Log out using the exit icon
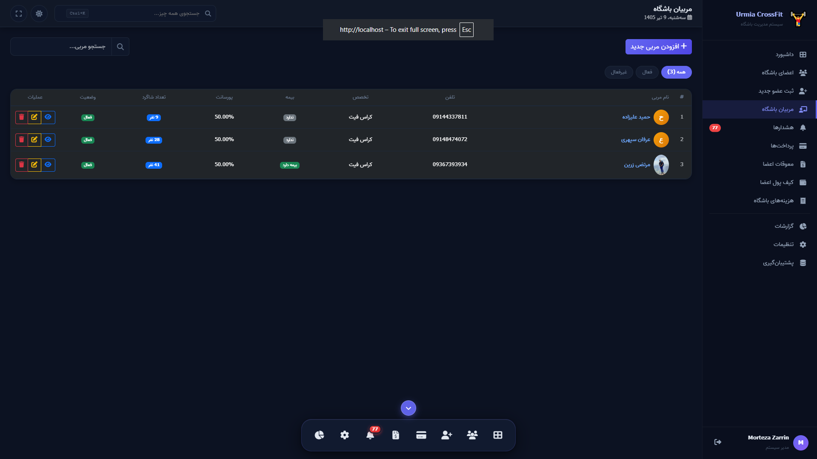The width and height of the screenshot is (817, 459). point(718,442)
